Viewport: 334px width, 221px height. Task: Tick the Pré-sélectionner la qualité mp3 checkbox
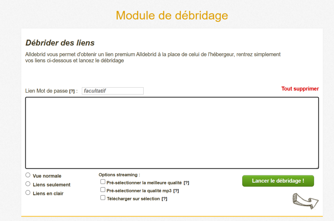tap(103, 190)
